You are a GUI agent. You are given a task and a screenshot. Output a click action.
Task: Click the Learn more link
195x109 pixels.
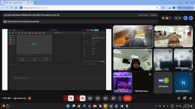click(x=143, y=15)
